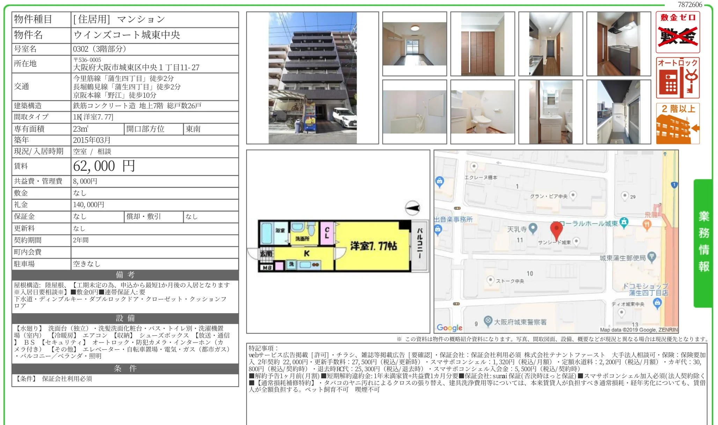Image resolution: width=718 pixels, height=425 pixels.
Task: Click the ドコモショップ蒲生四丁目店 map label
Action: pos(646,290)
